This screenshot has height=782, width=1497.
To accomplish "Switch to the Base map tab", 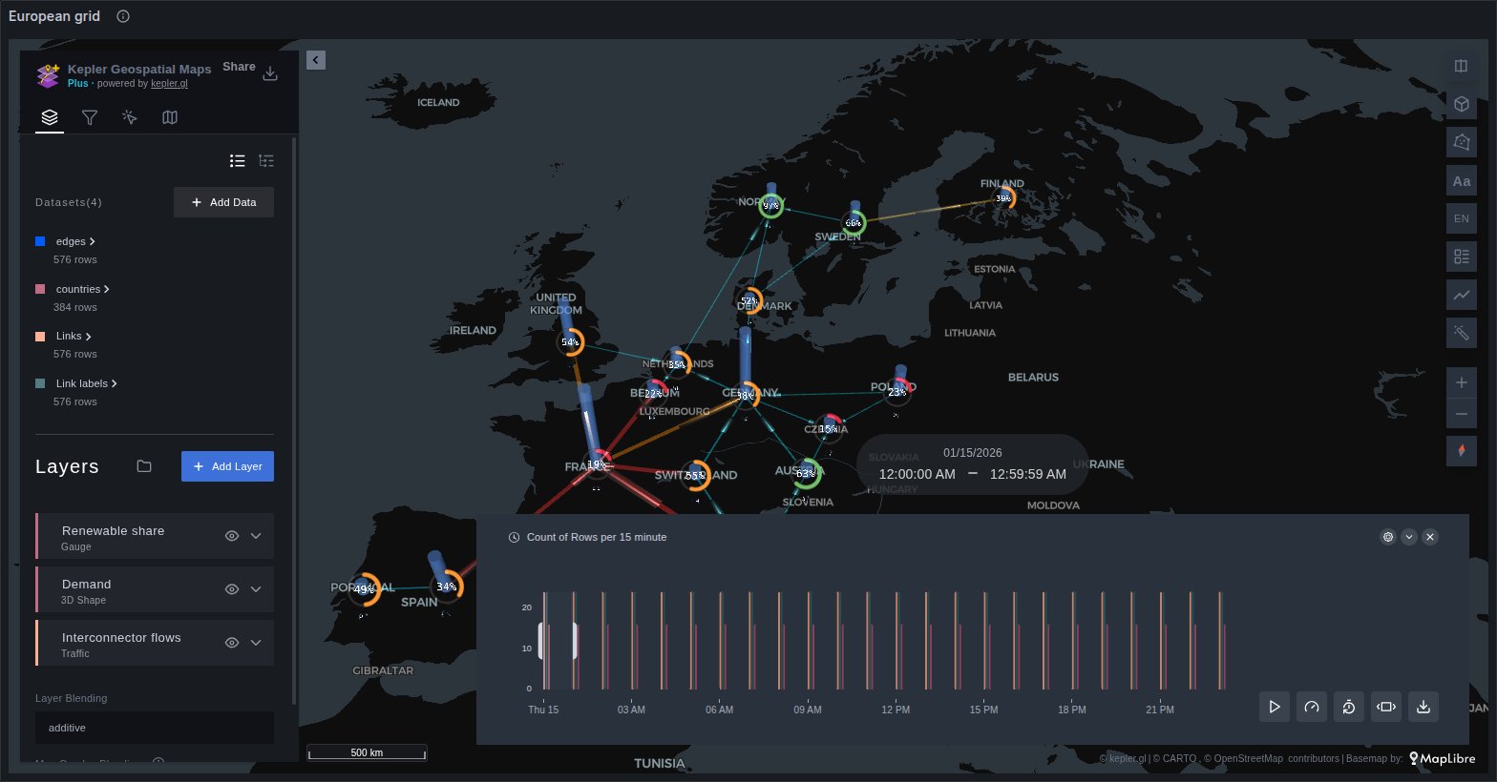I will pyautogui.click(x=170, y=117).
